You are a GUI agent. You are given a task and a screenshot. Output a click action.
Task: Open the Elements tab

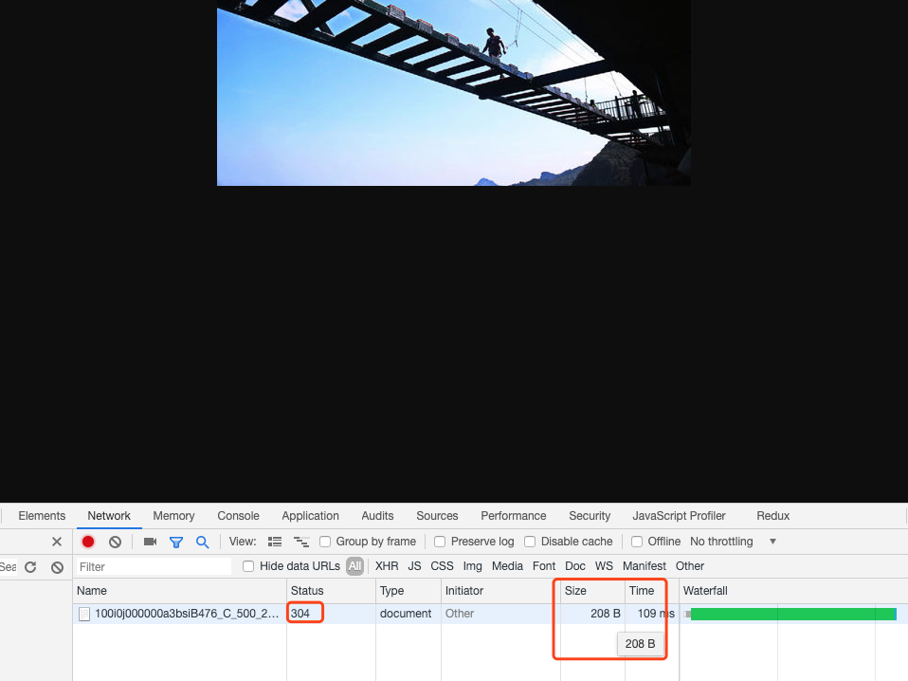pos(42,516)
